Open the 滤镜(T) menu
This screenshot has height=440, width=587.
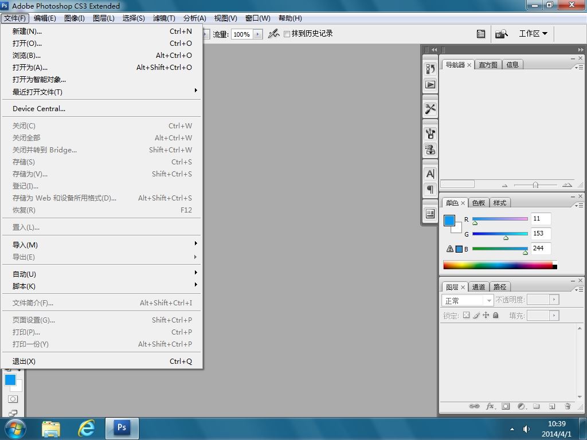point(163,18)
